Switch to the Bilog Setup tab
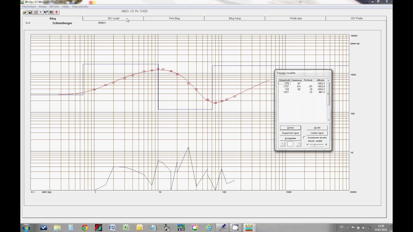 pos(235,18)
